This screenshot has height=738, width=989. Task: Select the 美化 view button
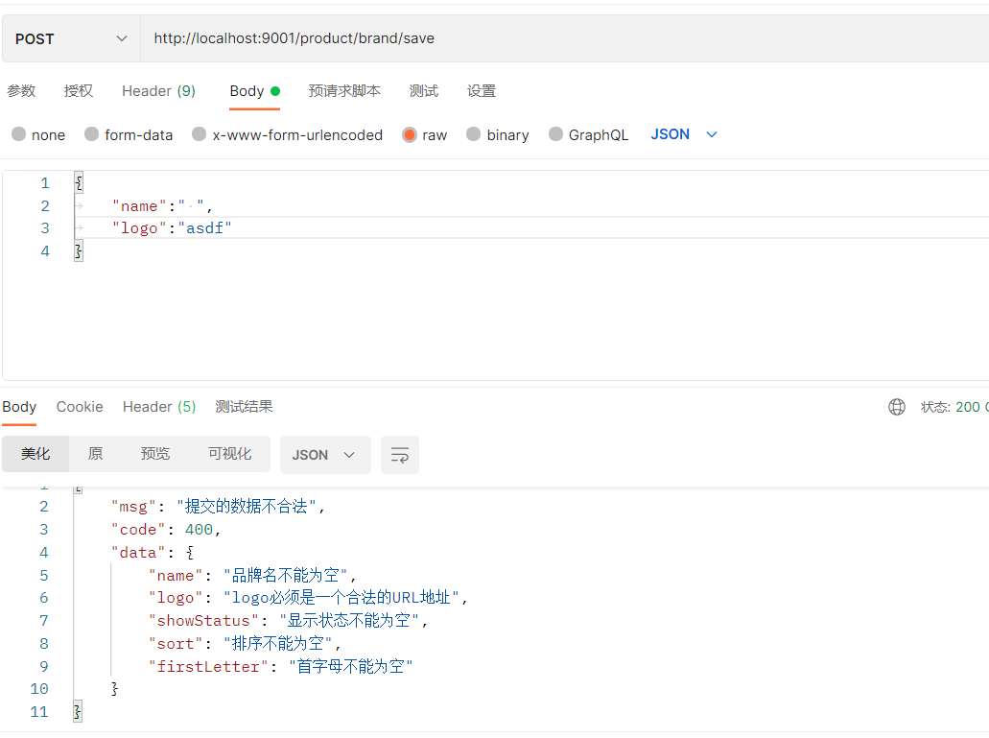coord(35,454)
